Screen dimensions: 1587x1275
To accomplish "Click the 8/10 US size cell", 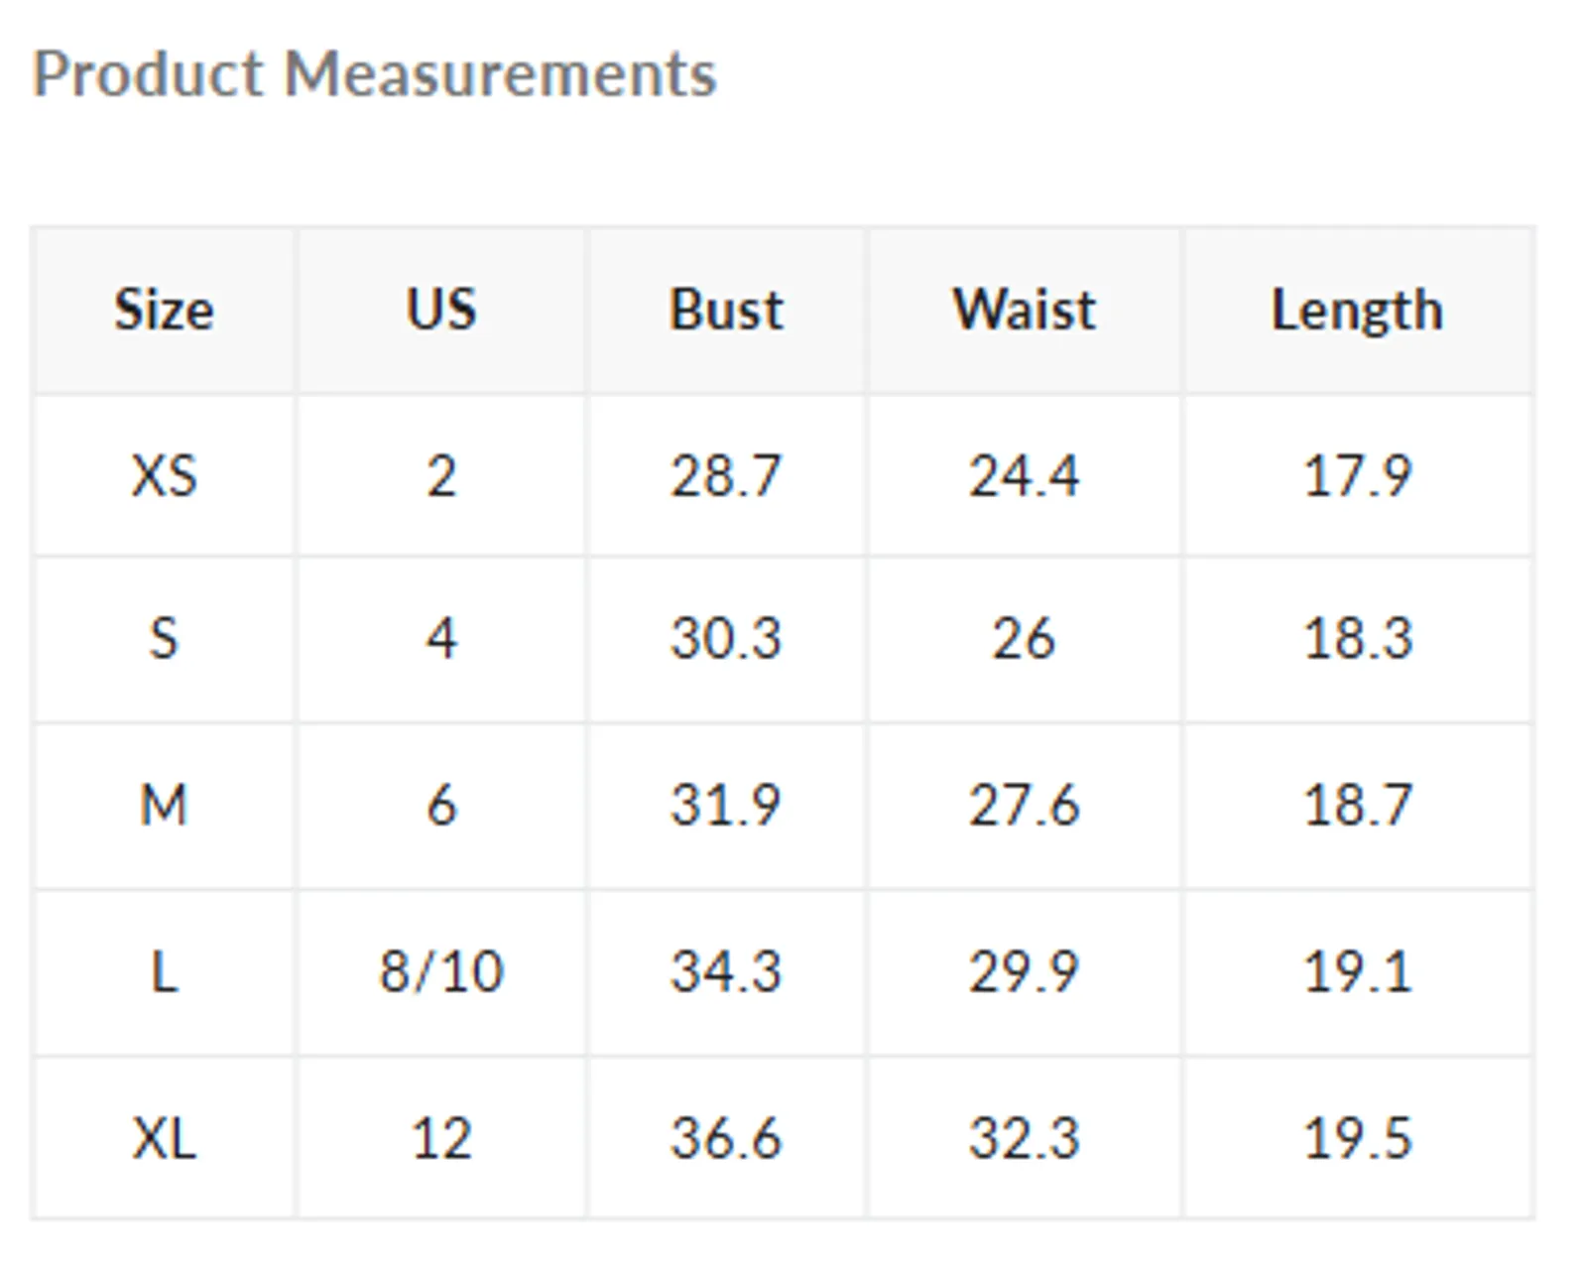I will click(x=441, y=971).
